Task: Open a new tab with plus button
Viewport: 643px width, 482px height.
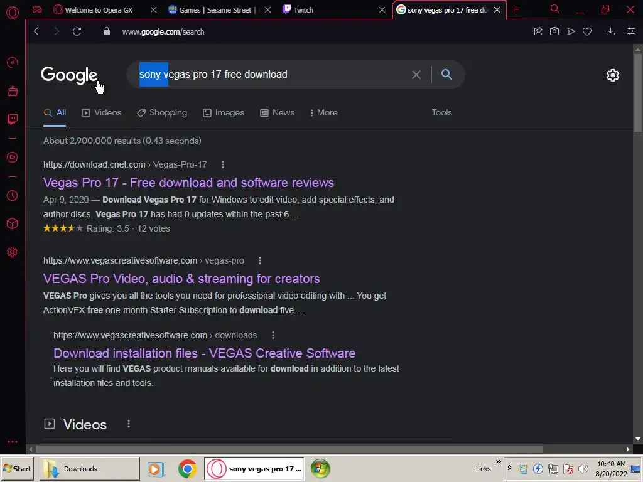Action: click(x=516, y=9)
